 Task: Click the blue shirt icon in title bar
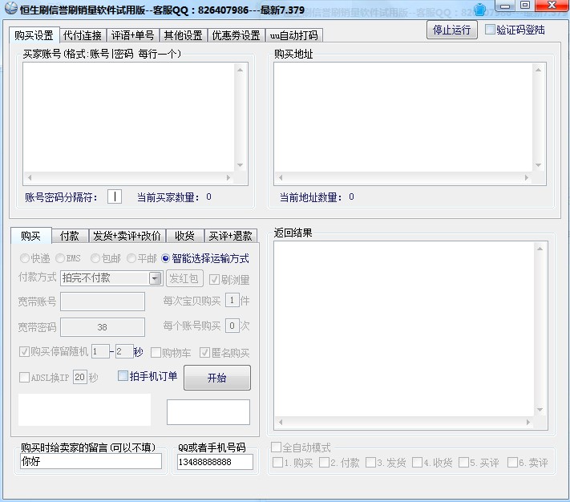point(480,10)
